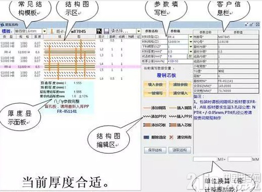The height and width of the screenshot is (192, 262).
Task: Click the floppy disk save icon
Action: (x=106, y=31)
